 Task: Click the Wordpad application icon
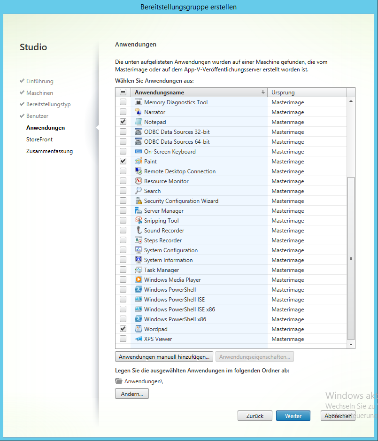click(x=138, y=329)
